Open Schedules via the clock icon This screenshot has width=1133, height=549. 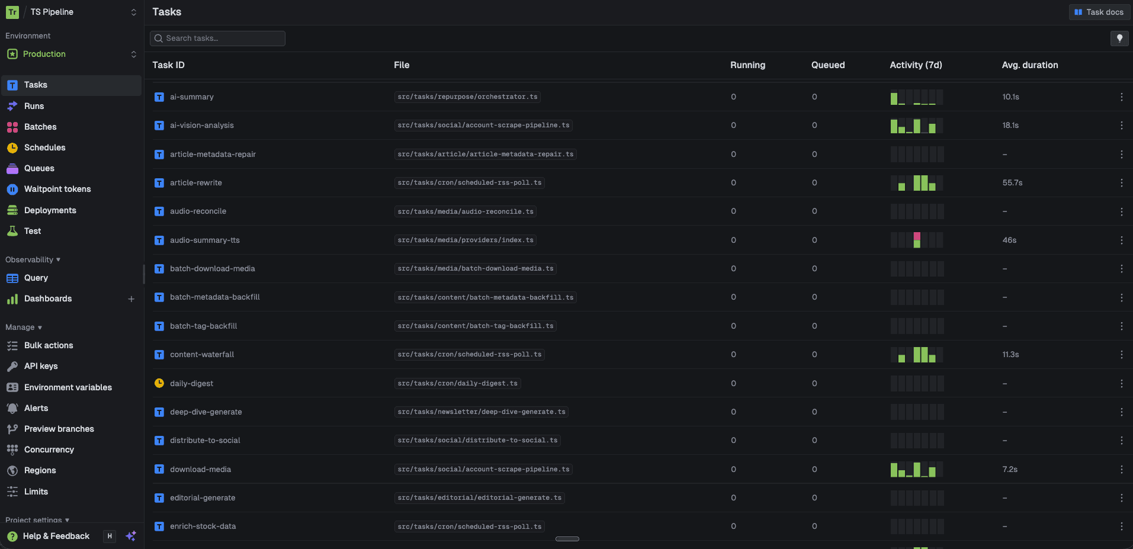[x=13, y=147]
